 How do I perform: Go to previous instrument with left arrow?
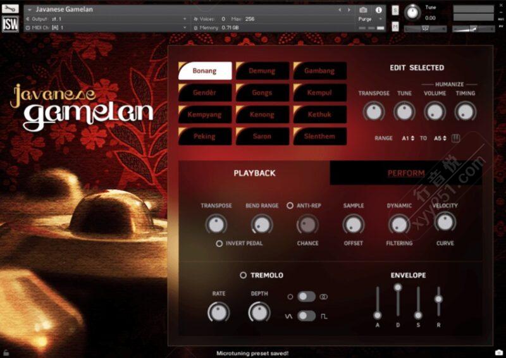340,10
